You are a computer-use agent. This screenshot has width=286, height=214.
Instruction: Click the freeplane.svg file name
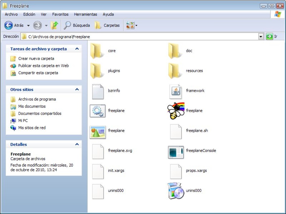[x=120, y=151]
